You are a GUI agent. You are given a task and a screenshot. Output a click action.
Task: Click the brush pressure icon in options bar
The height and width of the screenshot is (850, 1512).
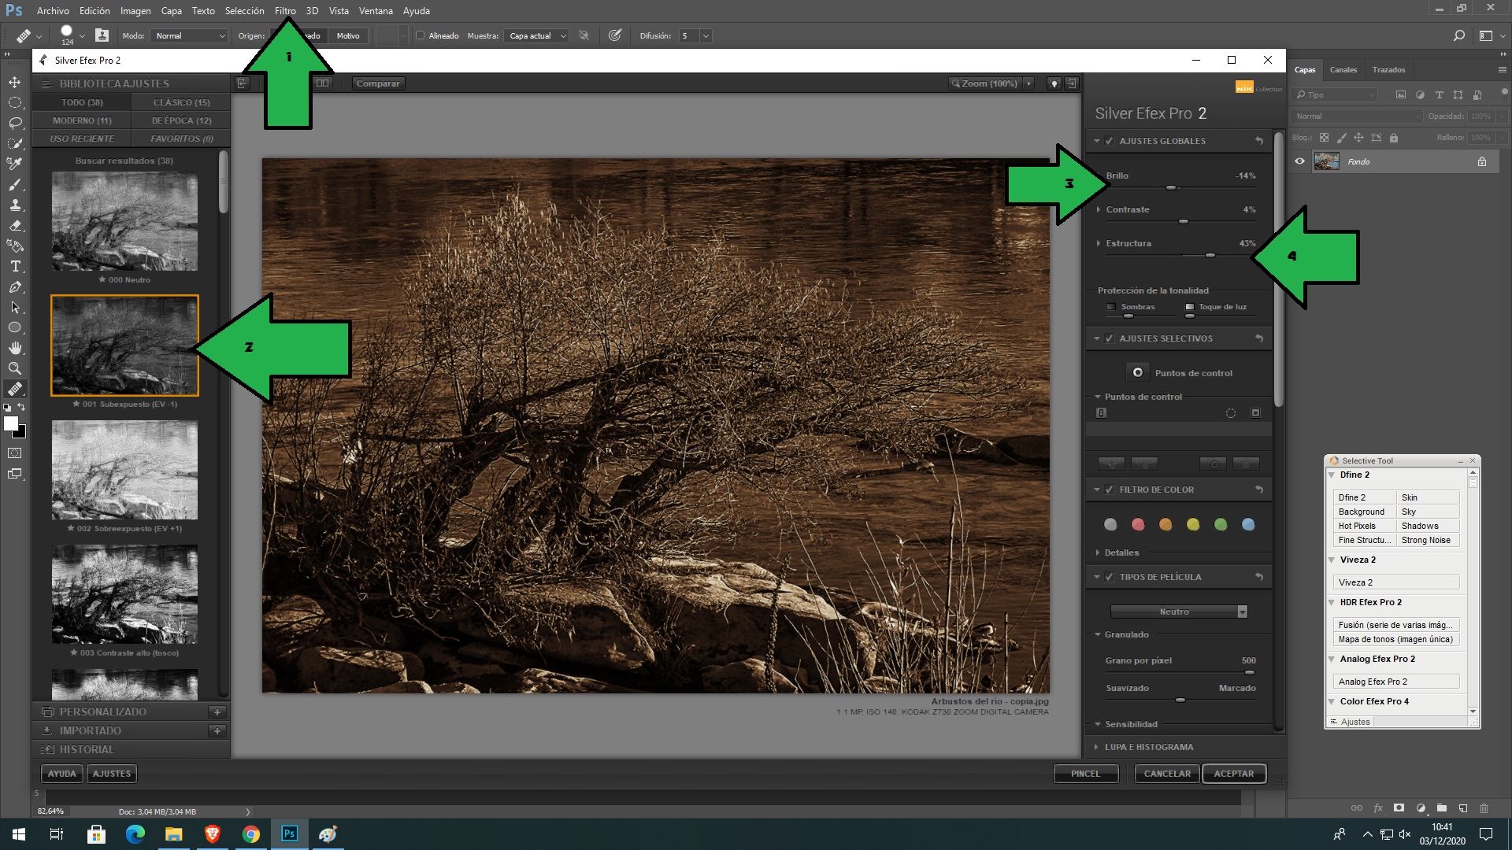615,35
